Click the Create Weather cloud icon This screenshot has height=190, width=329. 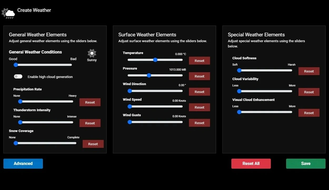click(8, 13)
